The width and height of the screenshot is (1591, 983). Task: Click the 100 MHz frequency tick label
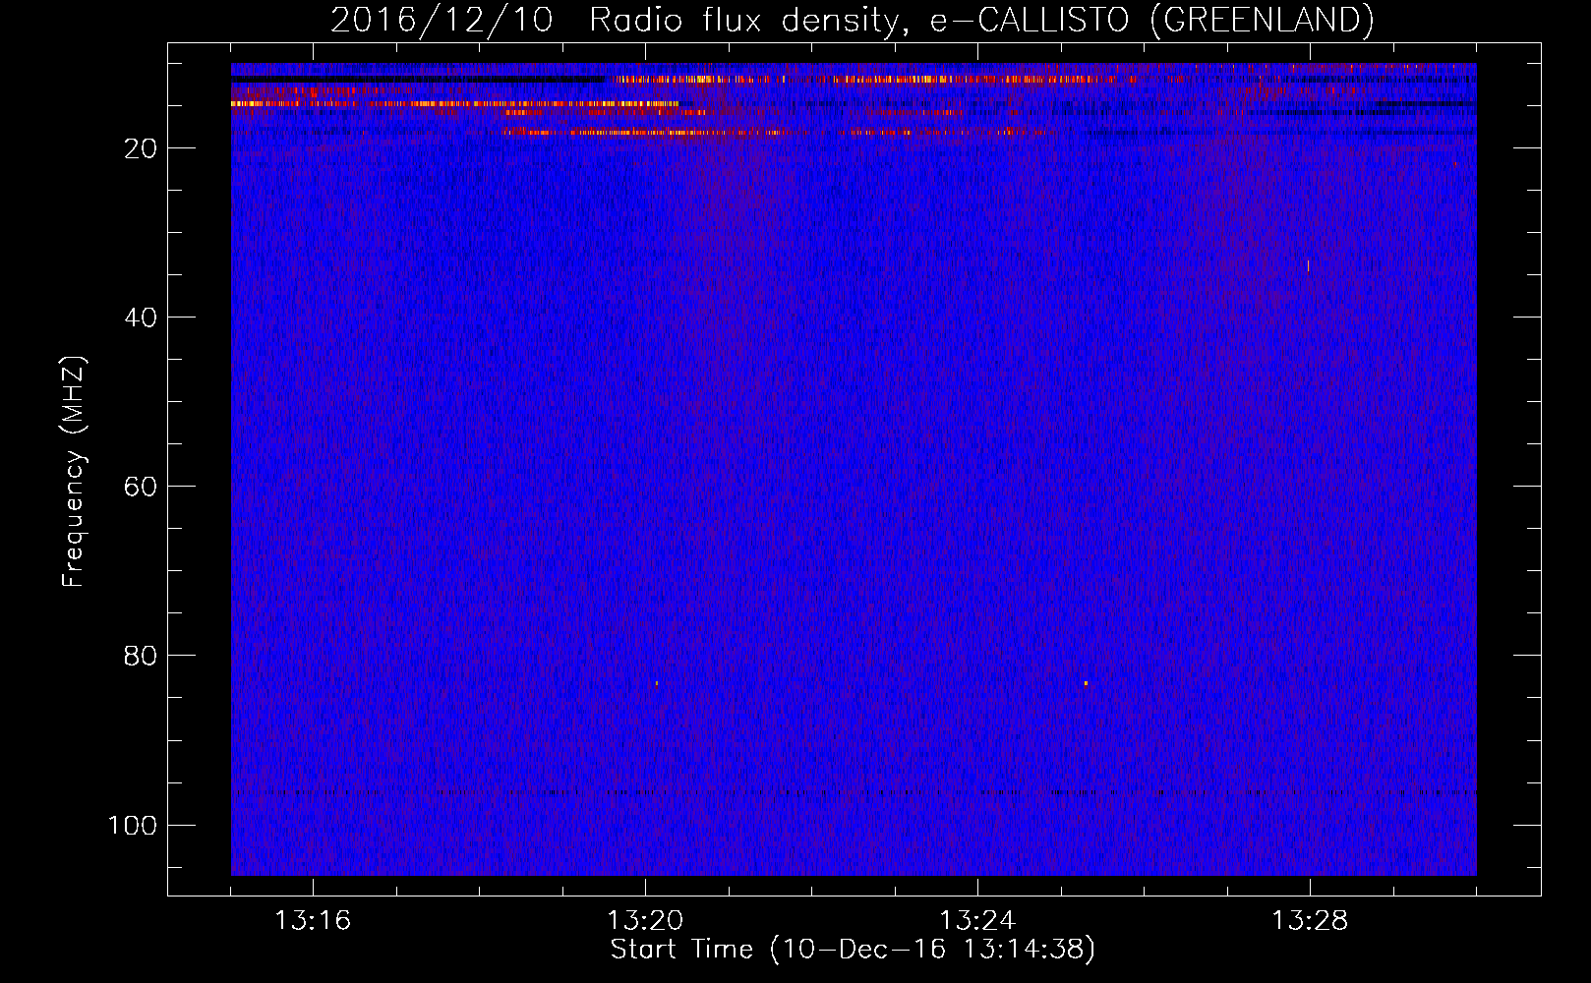click(x=133, y=825)
